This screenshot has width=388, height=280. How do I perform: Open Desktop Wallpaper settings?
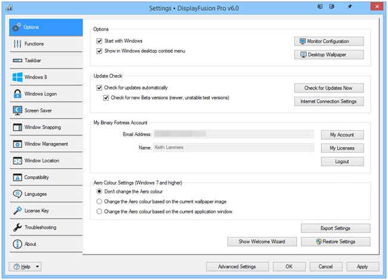coord(329,55)
